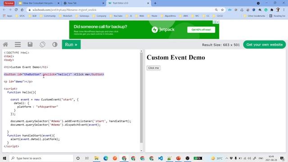The image size is (288, 162).
Task: Open the AWS bookmark folder
Action: tap(184, 16)
